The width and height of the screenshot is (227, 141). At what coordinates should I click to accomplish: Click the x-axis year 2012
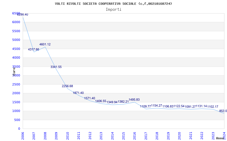[90, 136]
